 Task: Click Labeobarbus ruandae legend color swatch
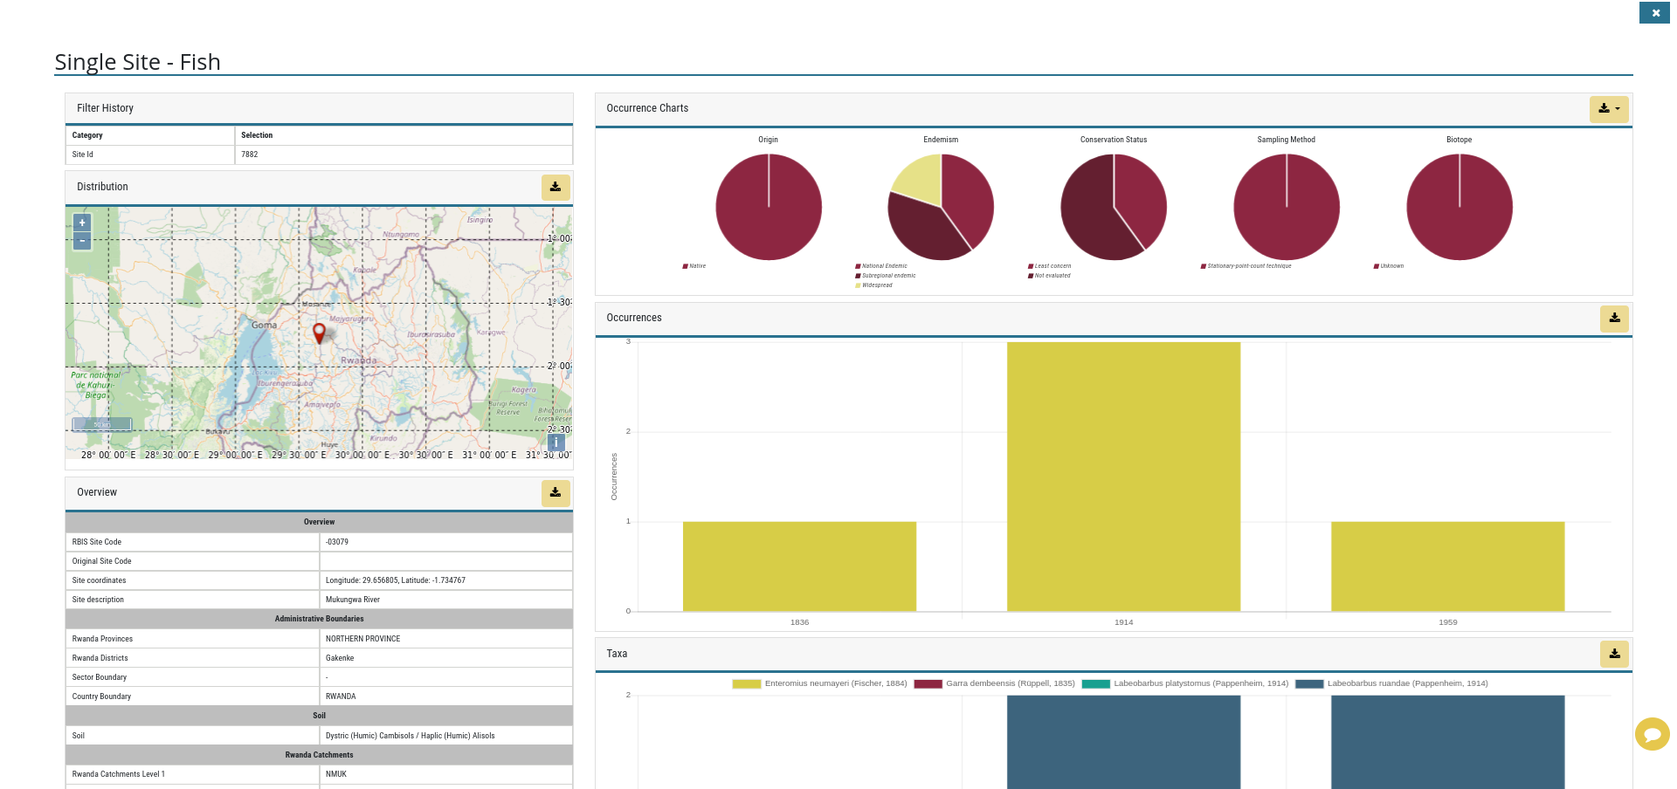tap(1309, 684)
